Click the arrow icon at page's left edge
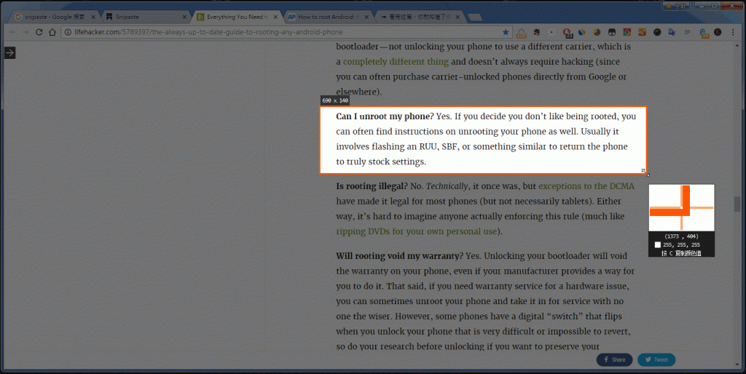The image size is (746, 374). coord(9,52)
